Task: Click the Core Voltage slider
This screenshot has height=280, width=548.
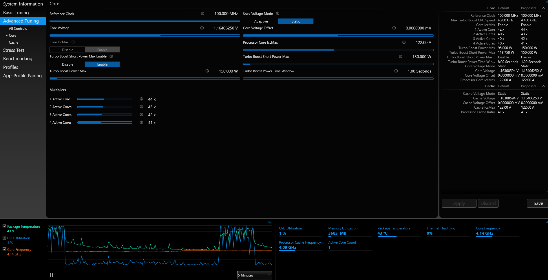Action: click(145, 36)
